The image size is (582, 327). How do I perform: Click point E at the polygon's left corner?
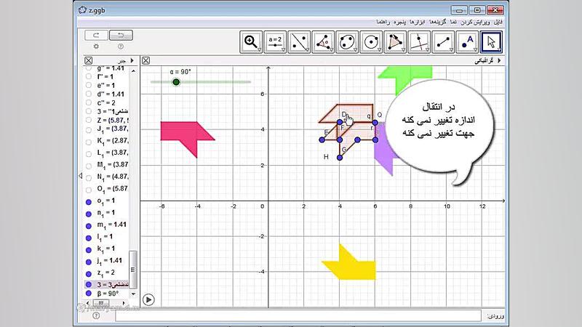(x=322, y=140)
